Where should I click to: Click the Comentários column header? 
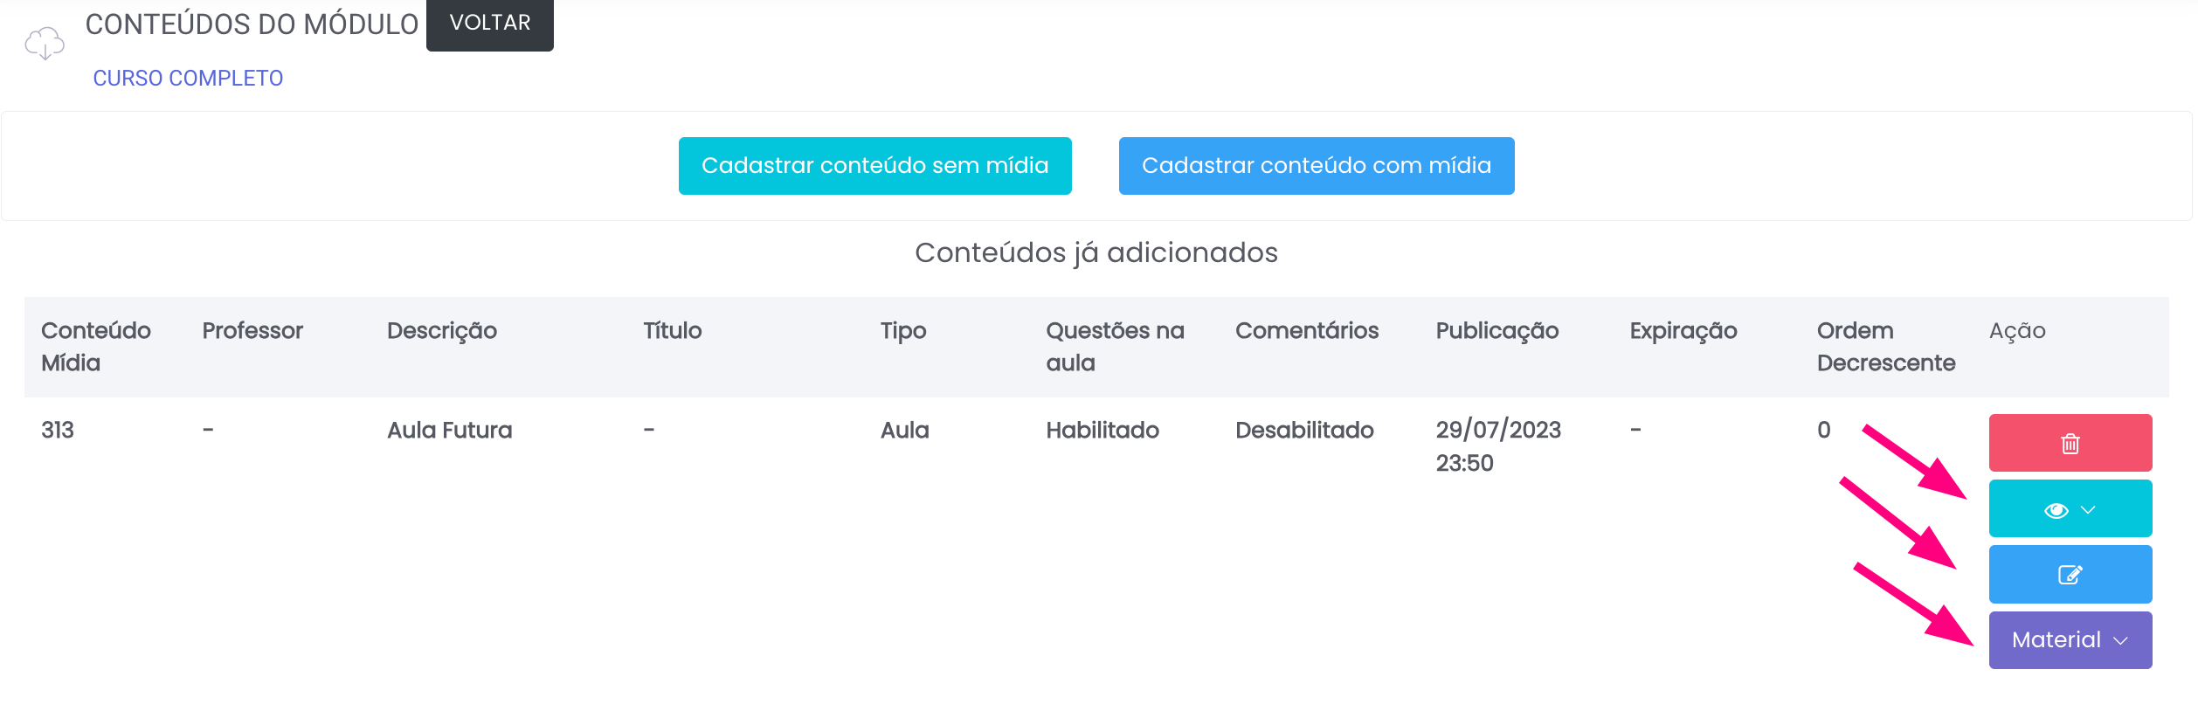click(x=1306, y=331)
